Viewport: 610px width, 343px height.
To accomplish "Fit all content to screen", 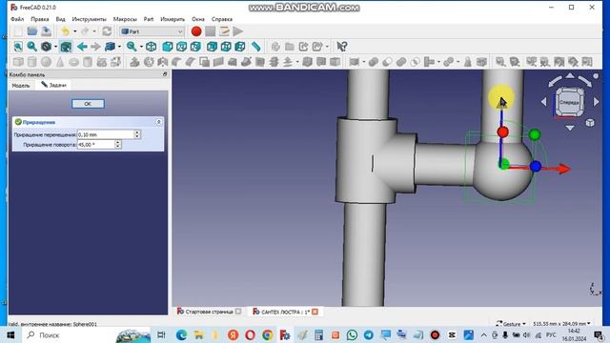I will [x=18, y=47].
